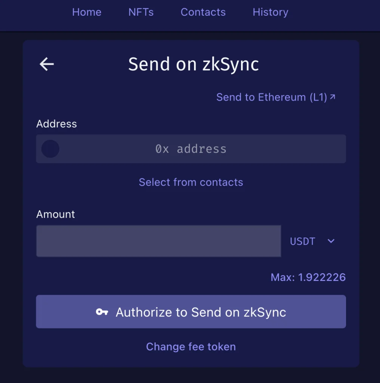Expand the token chevron next to USDT
The width and height of the screenshot is (380, 383).
tap(331, 241)
